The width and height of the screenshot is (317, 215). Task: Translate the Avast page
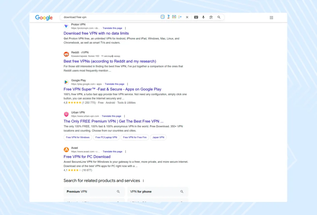point(112,152)
